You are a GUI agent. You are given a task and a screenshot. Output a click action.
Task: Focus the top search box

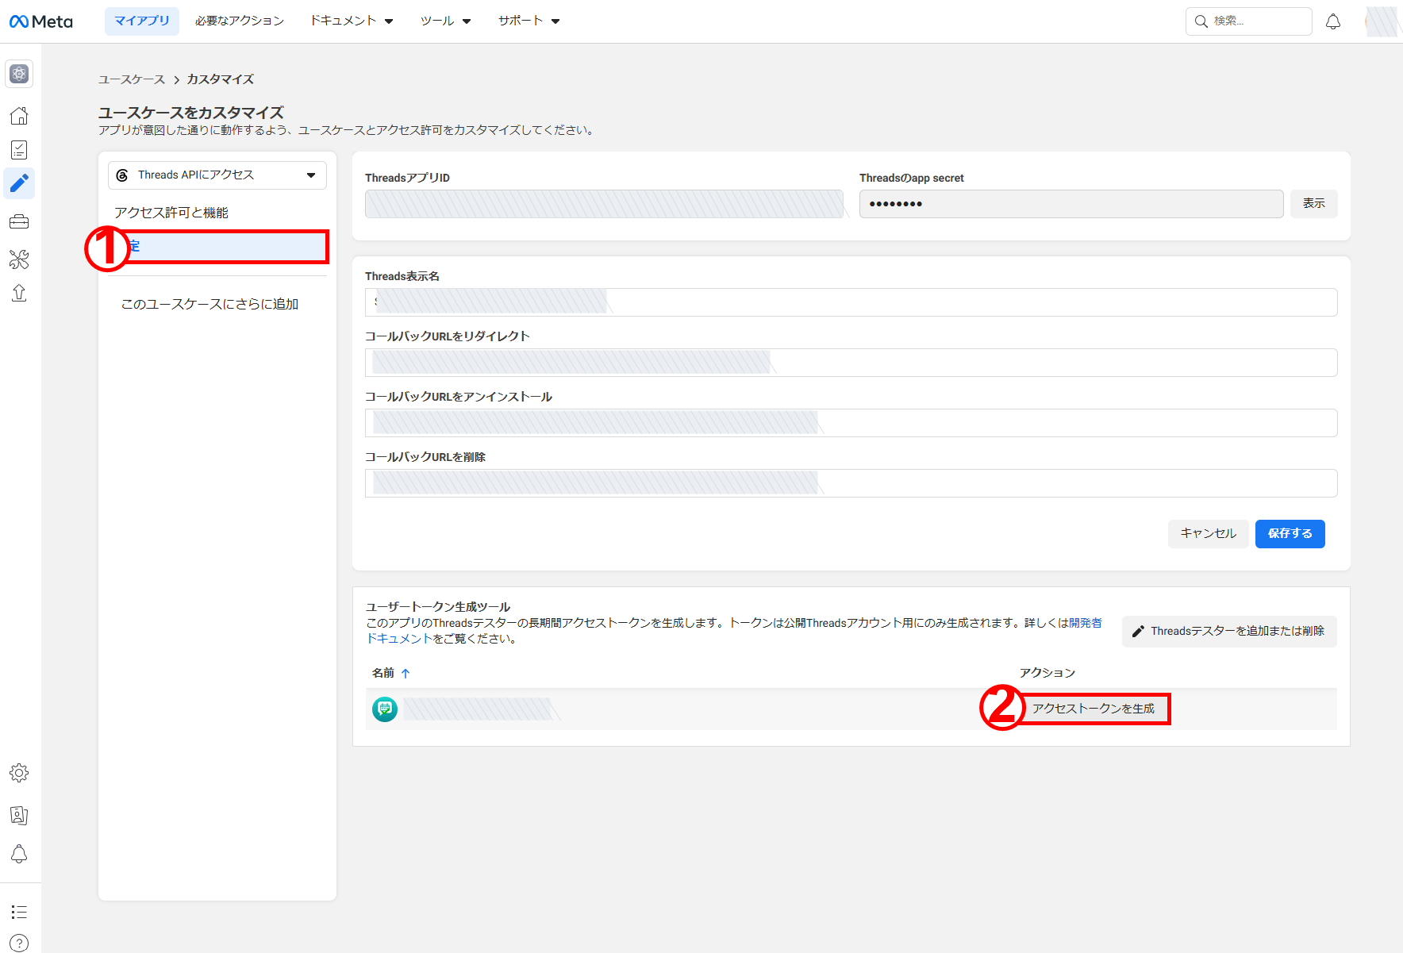tap(1249, 21)
